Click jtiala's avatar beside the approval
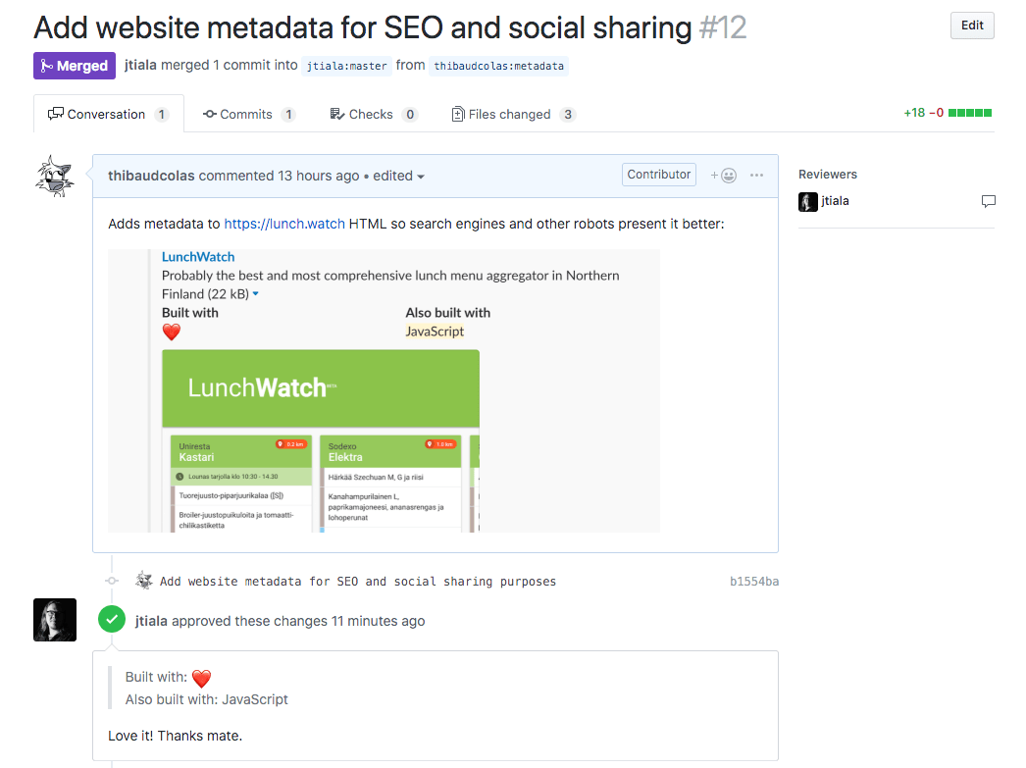The width and height of the screenshot is (1026, 768). (55, 620)
